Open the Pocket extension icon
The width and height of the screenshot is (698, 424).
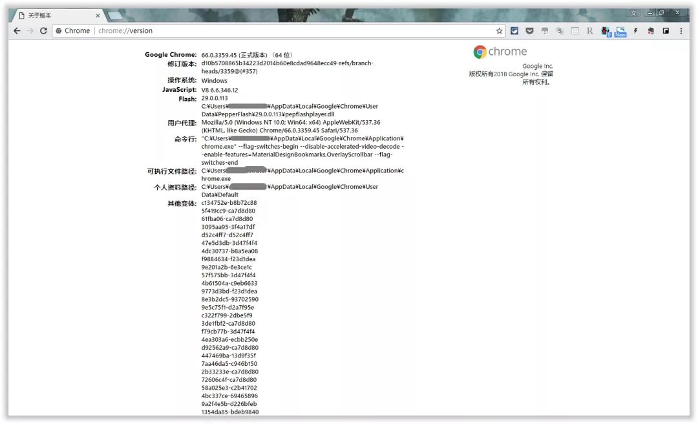pyautogui.click(x=529, y=31)
